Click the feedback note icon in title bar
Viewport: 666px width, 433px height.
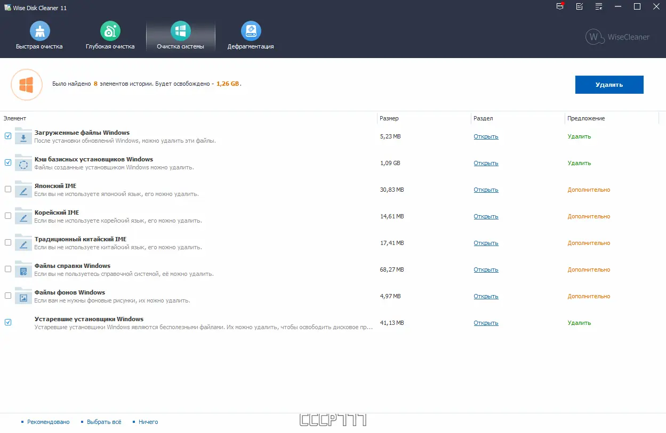(580, 6)
